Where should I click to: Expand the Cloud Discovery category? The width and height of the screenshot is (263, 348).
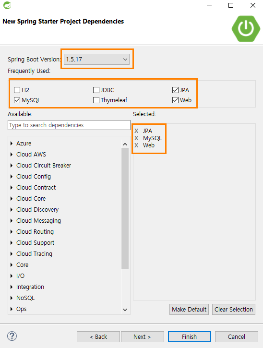pos(12,210)
